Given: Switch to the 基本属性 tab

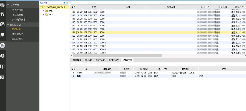Looking at the screenshot, I should 77,60.
